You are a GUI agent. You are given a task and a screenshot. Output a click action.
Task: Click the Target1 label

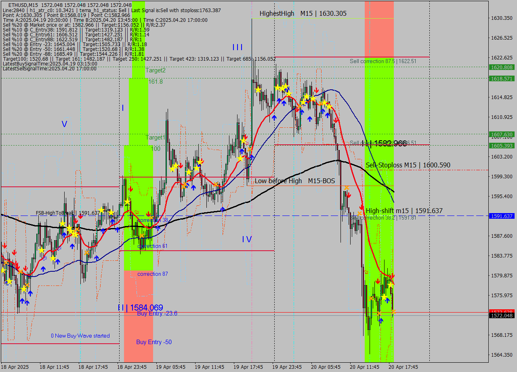pos(156,137)
